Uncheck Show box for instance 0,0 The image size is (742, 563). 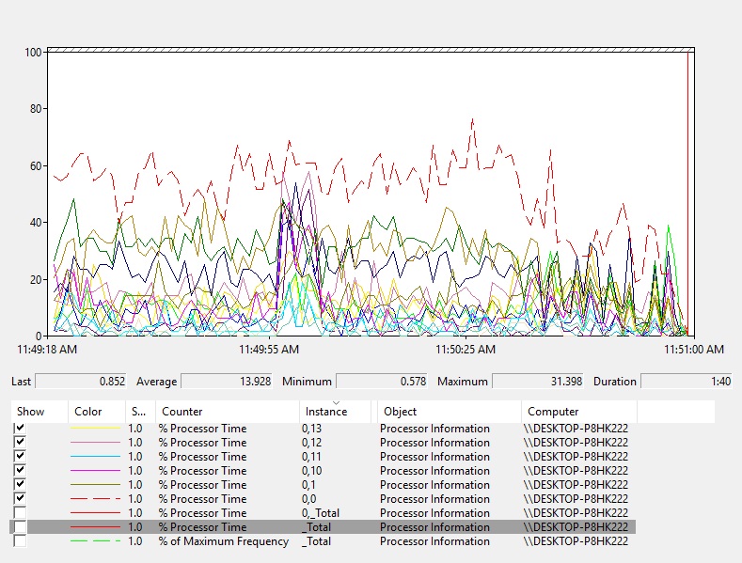point(20,499)
